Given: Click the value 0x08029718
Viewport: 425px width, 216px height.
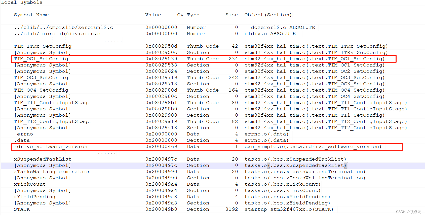Looking at the screenshot, I should pos(161,84).
